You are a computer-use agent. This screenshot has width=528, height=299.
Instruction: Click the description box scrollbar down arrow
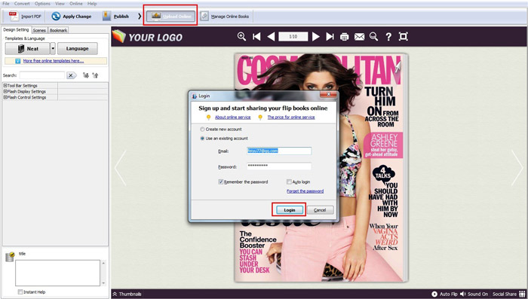click(x=103, y=283)
